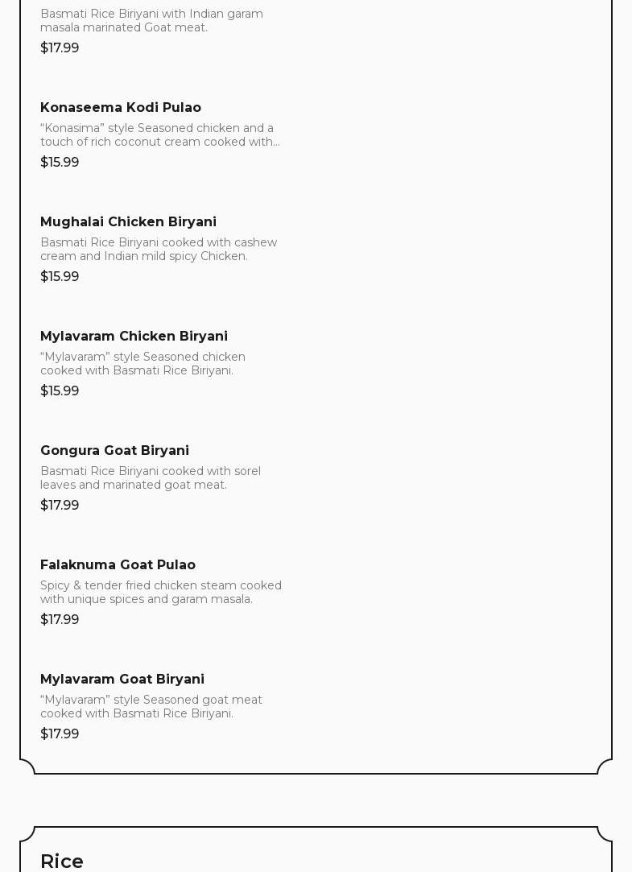Screen dimensions: 632x872
Task: Choose Gongura Goat Biryani from menu
Action: (x=114, y=450)
